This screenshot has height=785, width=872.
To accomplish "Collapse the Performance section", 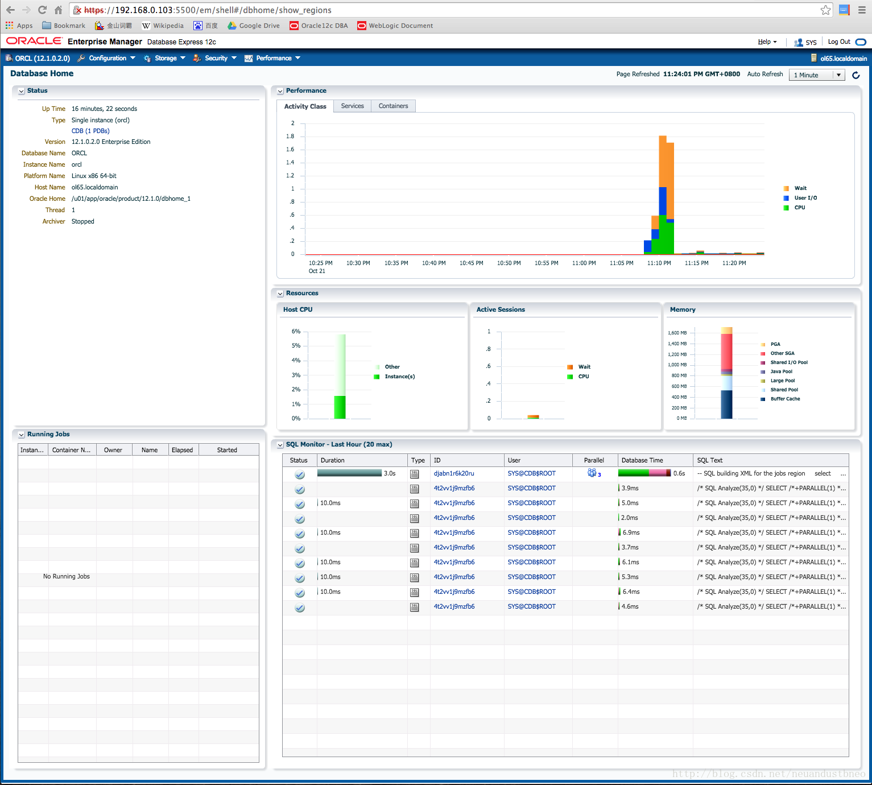I will (x=280, y=91).
